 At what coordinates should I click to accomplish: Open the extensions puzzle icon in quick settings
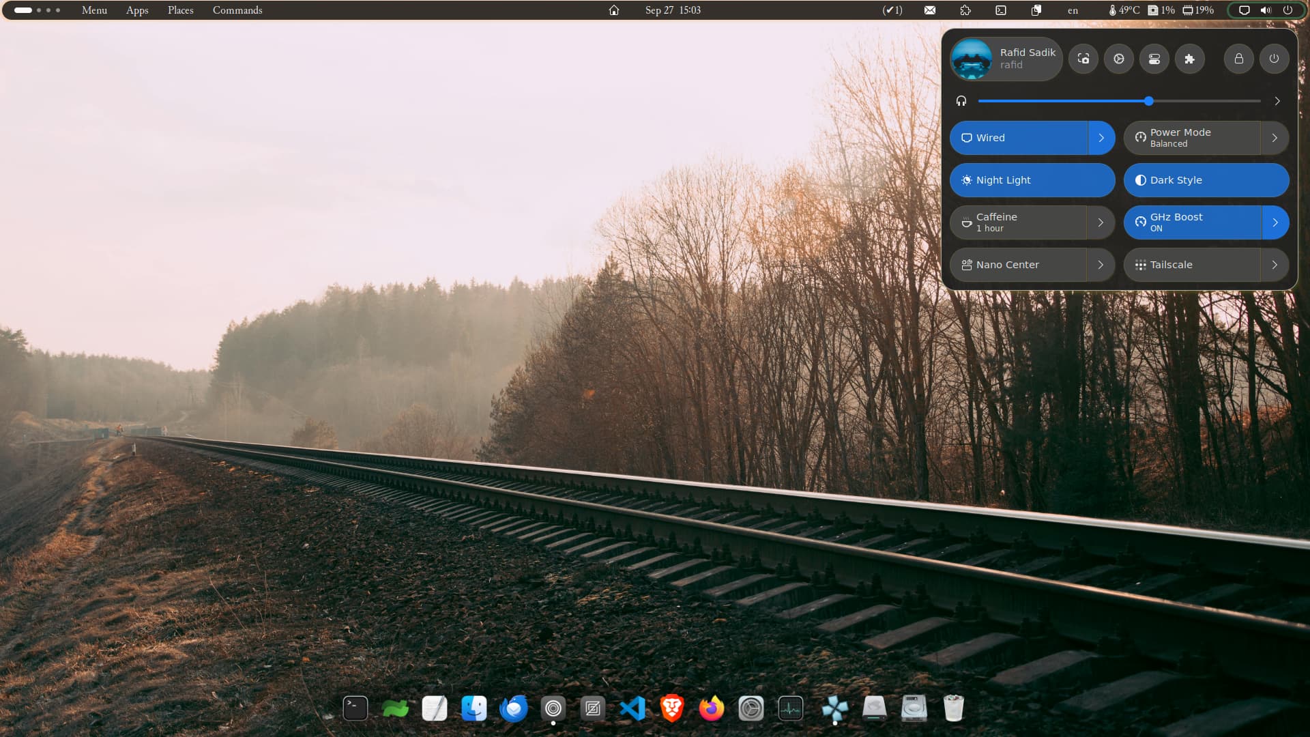click(1189, 59)
